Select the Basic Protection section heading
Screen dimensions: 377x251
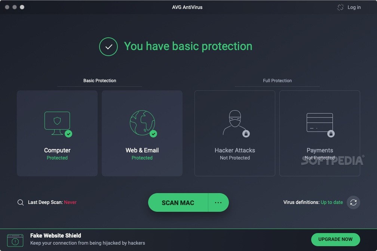(x=99, y=81)
